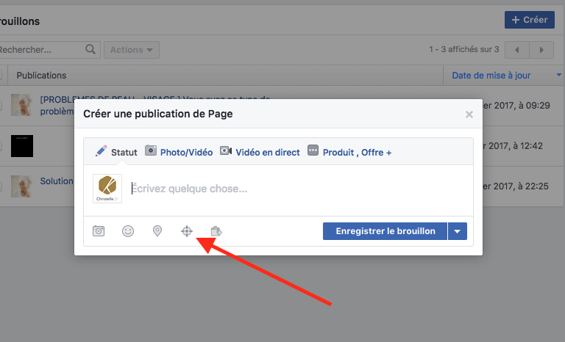Click the search magnifier icon
Screen dimensions: 565x342
(x=90, y=50)
